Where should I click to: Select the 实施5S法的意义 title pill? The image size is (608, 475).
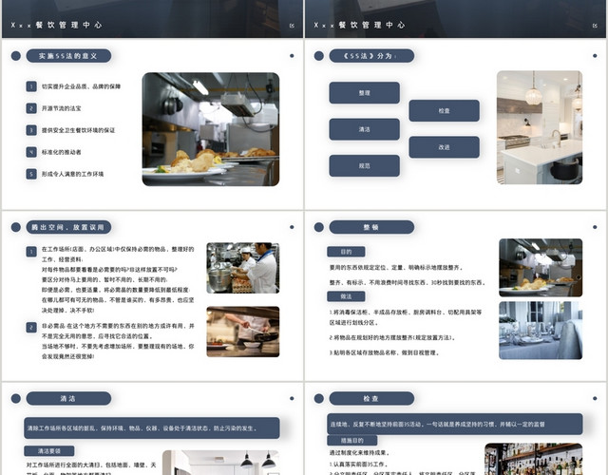(x=68, y=56)
